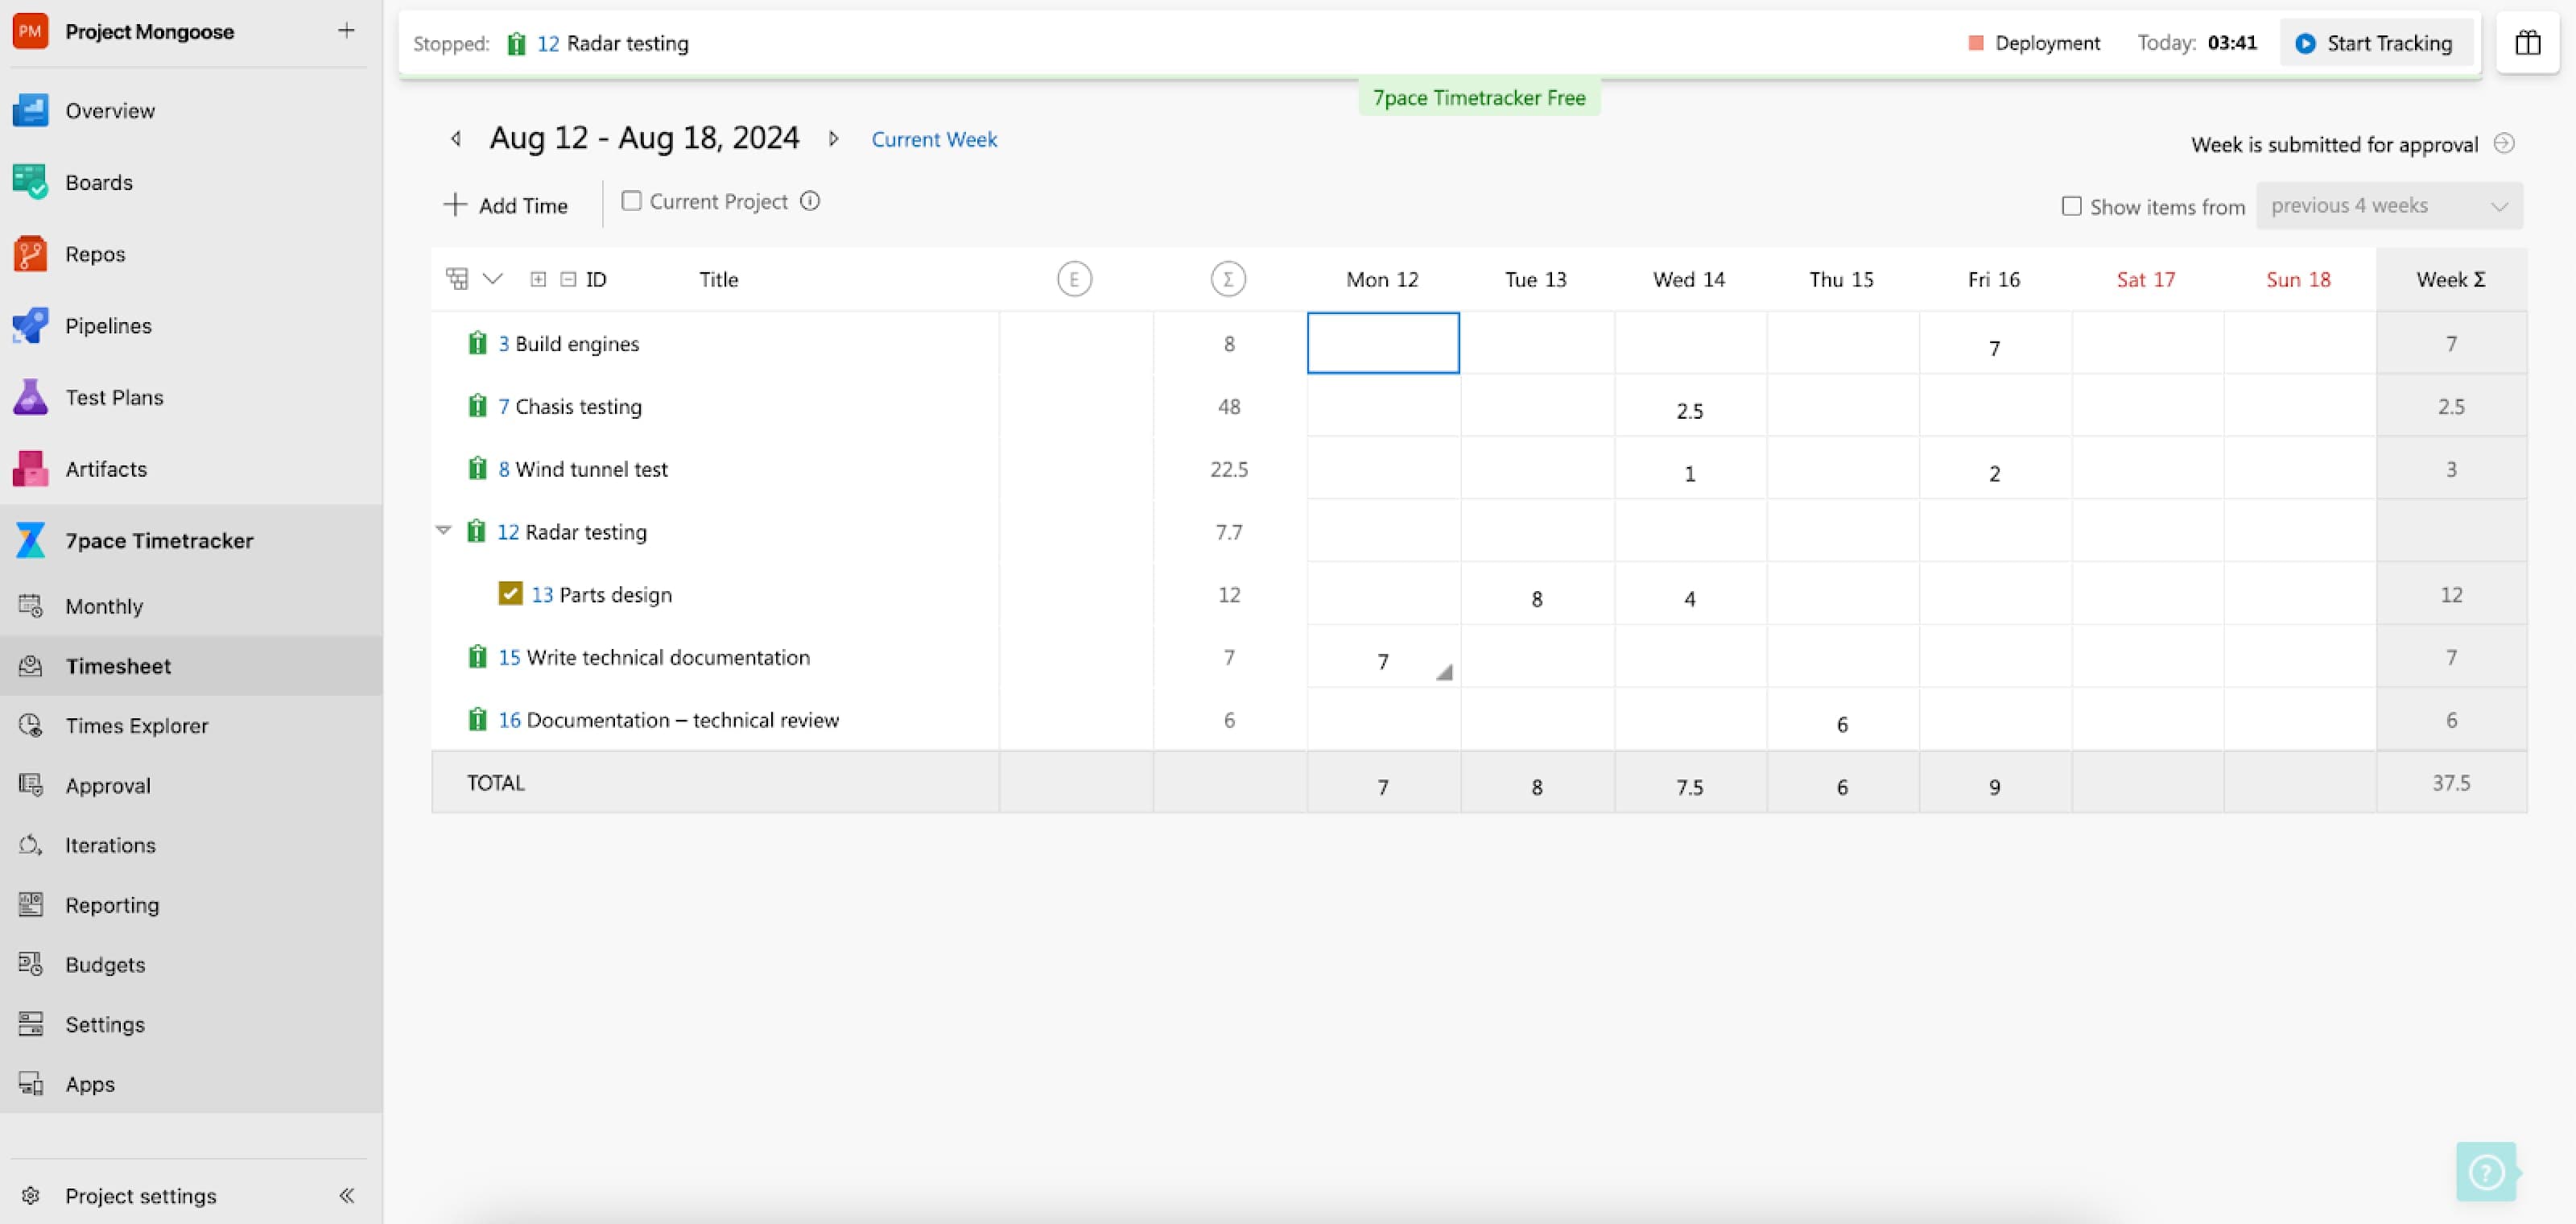The width and height of the screenshot is (2576, 1224).
Task: Open the Iterations menu item
Action: point(191,845)
